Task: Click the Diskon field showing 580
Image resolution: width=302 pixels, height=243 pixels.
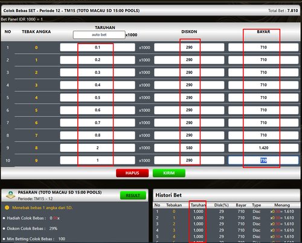Action: coord(189,147)
